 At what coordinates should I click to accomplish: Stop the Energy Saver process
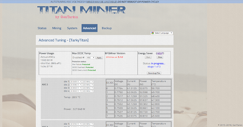click(x=160, y=57)
